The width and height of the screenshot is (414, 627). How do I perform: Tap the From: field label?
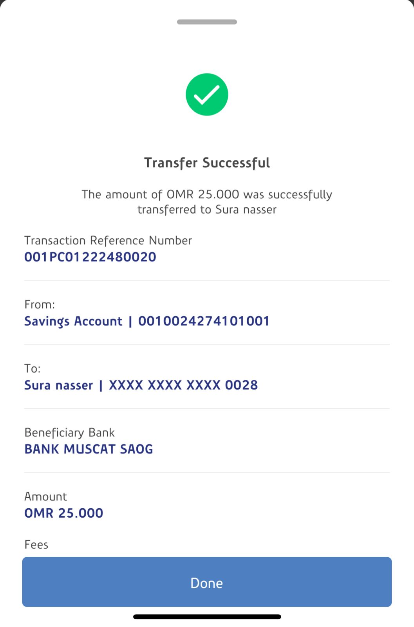[40, 304]
